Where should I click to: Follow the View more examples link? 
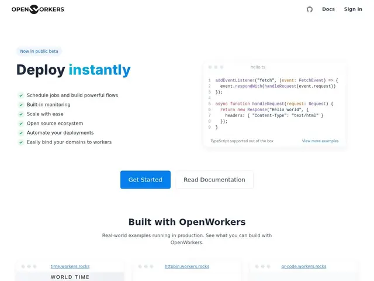(320, 141)
